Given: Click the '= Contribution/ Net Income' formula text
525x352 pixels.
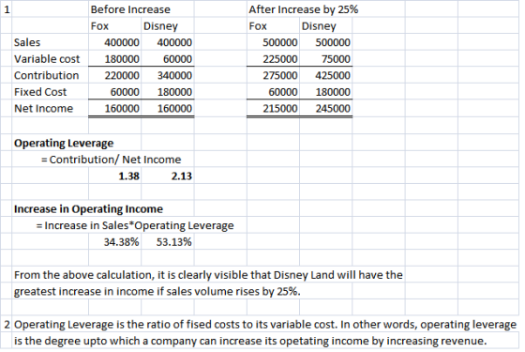Looking at the screenshot, I should click(x=111, y=160).
